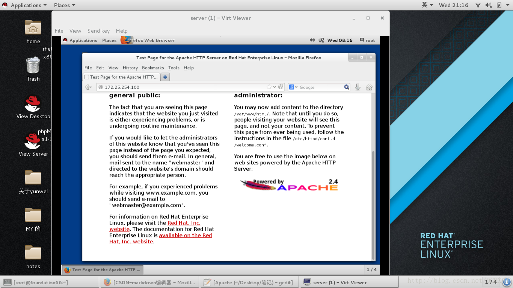Open guest clock Wed 08:16
513x288 pixels.
340,40
